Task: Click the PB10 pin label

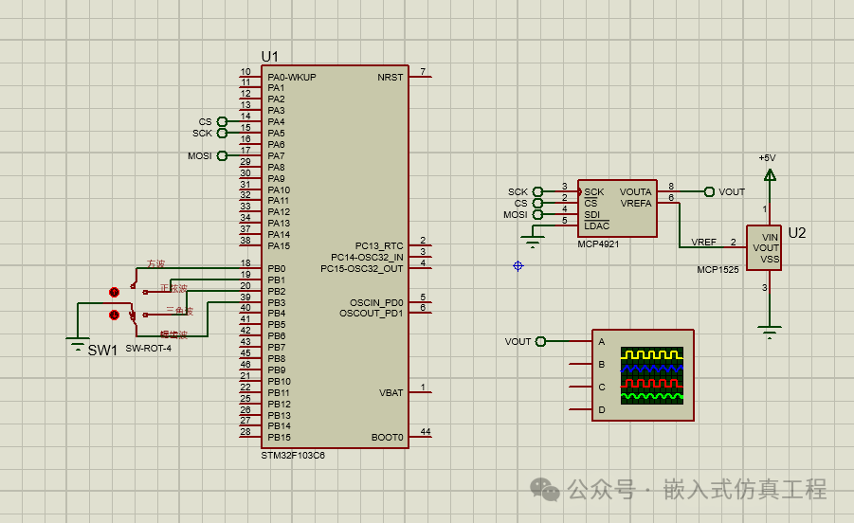Action: (x=279, y=382)
